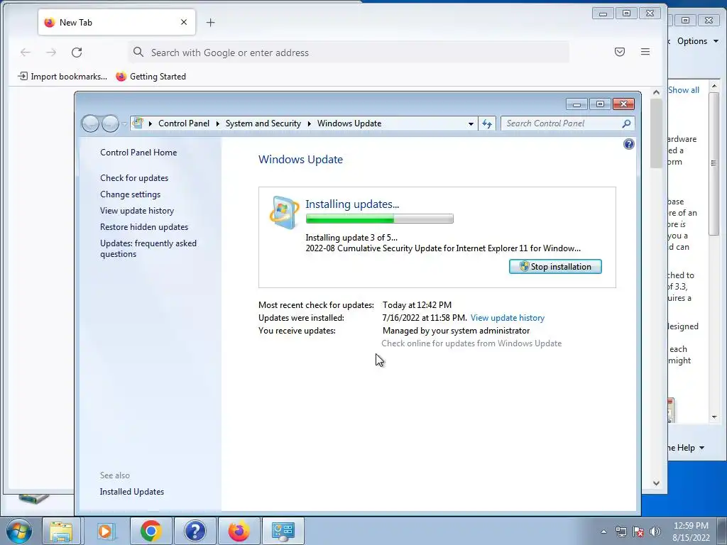Click the Pocket icon in the Firefox toolbar

pyautogui.click(x=619, y=52)
